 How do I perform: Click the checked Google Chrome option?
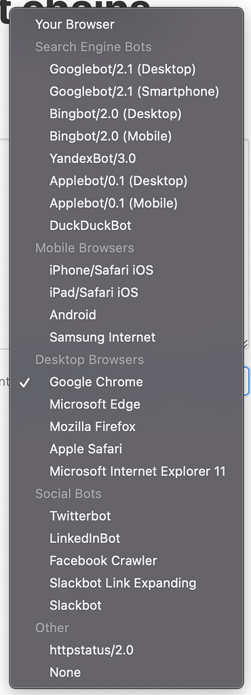tap(127, 382)
